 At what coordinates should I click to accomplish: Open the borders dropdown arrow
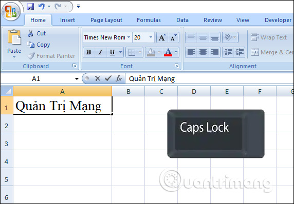point(140,52)
